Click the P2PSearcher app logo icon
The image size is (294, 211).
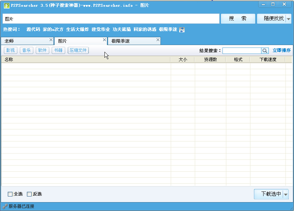(7, 5)
